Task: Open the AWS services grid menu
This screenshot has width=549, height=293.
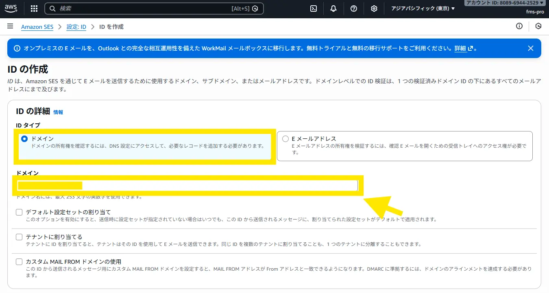Action: (34, 9)
